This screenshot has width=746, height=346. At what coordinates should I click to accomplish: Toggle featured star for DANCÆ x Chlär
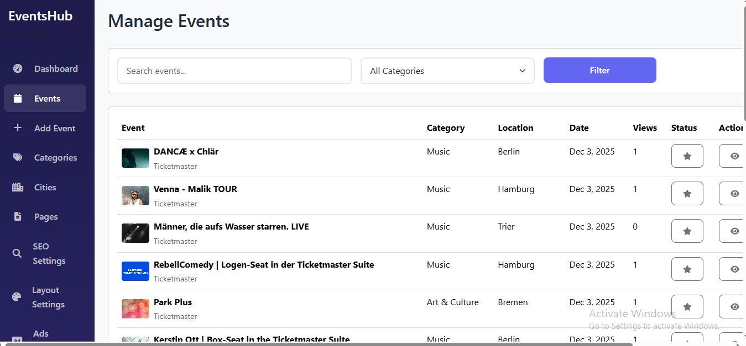point(687,156)
